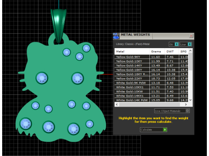Sort by the Grams column header

point(157,52)
